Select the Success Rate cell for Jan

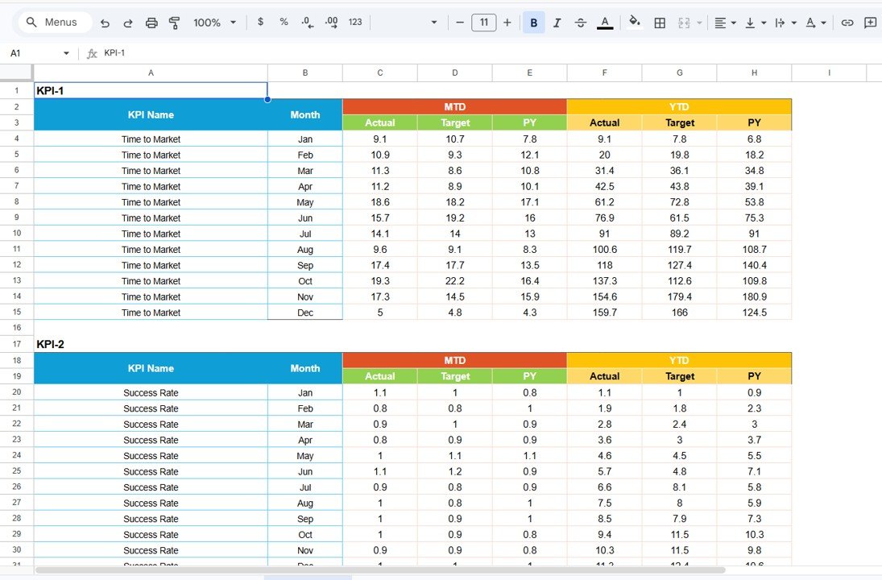(151, 392)
